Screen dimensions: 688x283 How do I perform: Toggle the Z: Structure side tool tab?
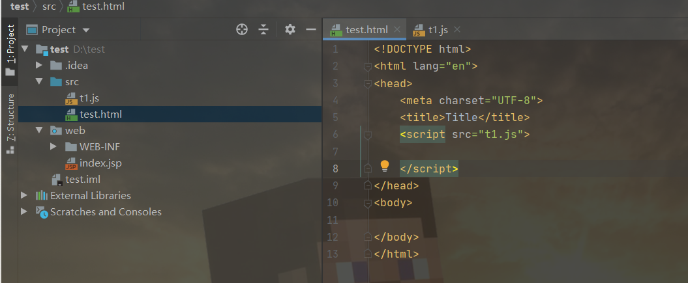click(x=10, y=124)
